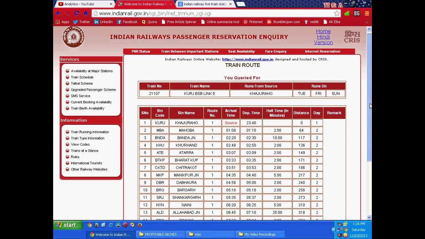
Task: Open the Chrome menu hamburger icon
Action: [x=367, y=13]
